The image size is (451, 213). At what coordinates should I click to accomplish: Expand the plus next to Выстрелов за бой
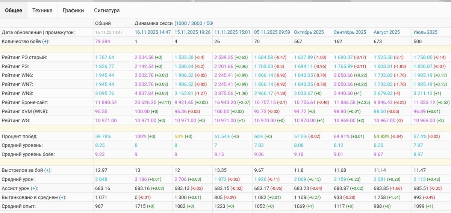pos(47,170)
